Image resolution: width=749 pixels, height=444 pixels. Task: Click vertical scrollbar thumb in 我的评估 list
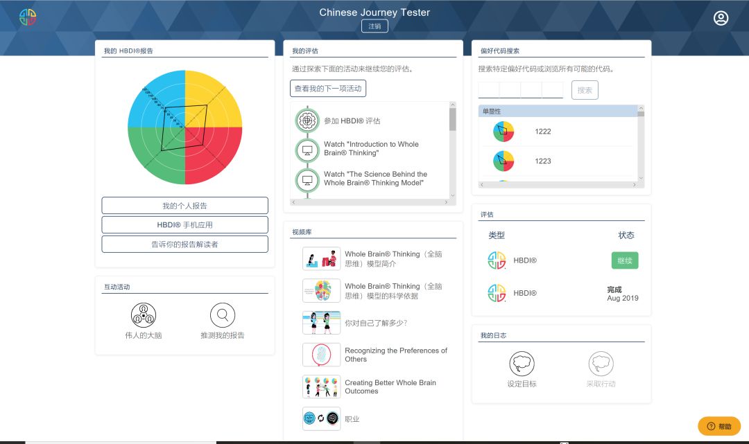click(x=453, y=119)
